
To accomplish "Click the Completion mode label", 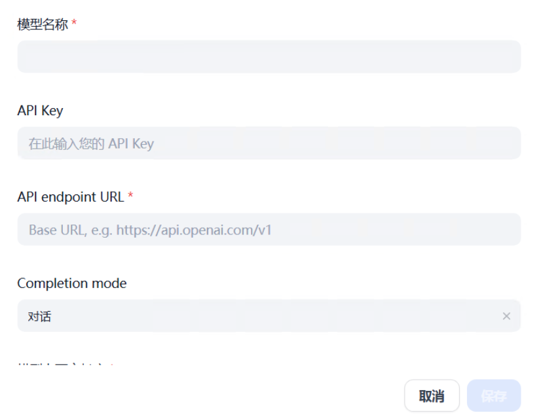I will tap(72, 283).
